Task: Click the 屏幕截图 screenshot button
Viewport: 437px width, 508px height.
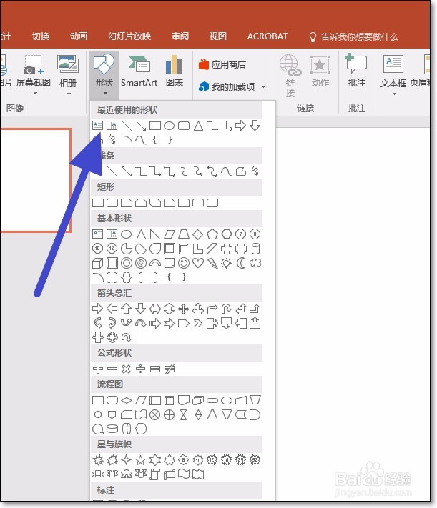Action: (x=34, y=74)
